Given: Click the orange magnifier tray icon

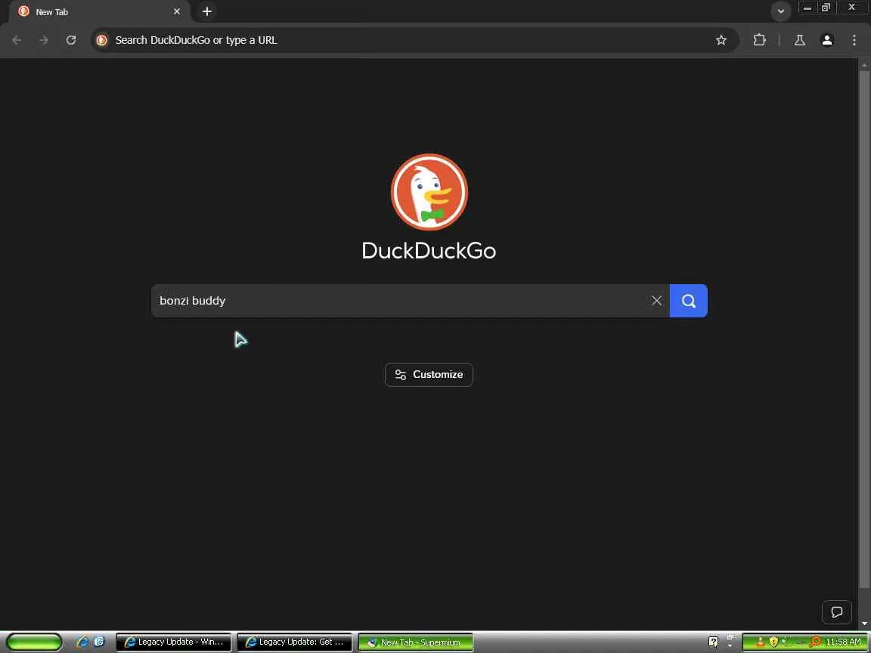Looking at the screenshot, I should tap(815, 642).
